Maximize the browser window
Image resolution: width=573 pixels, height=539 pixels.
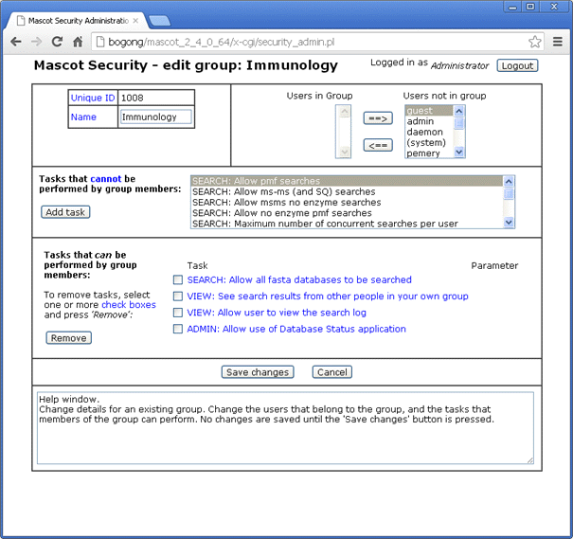[530, 7]
